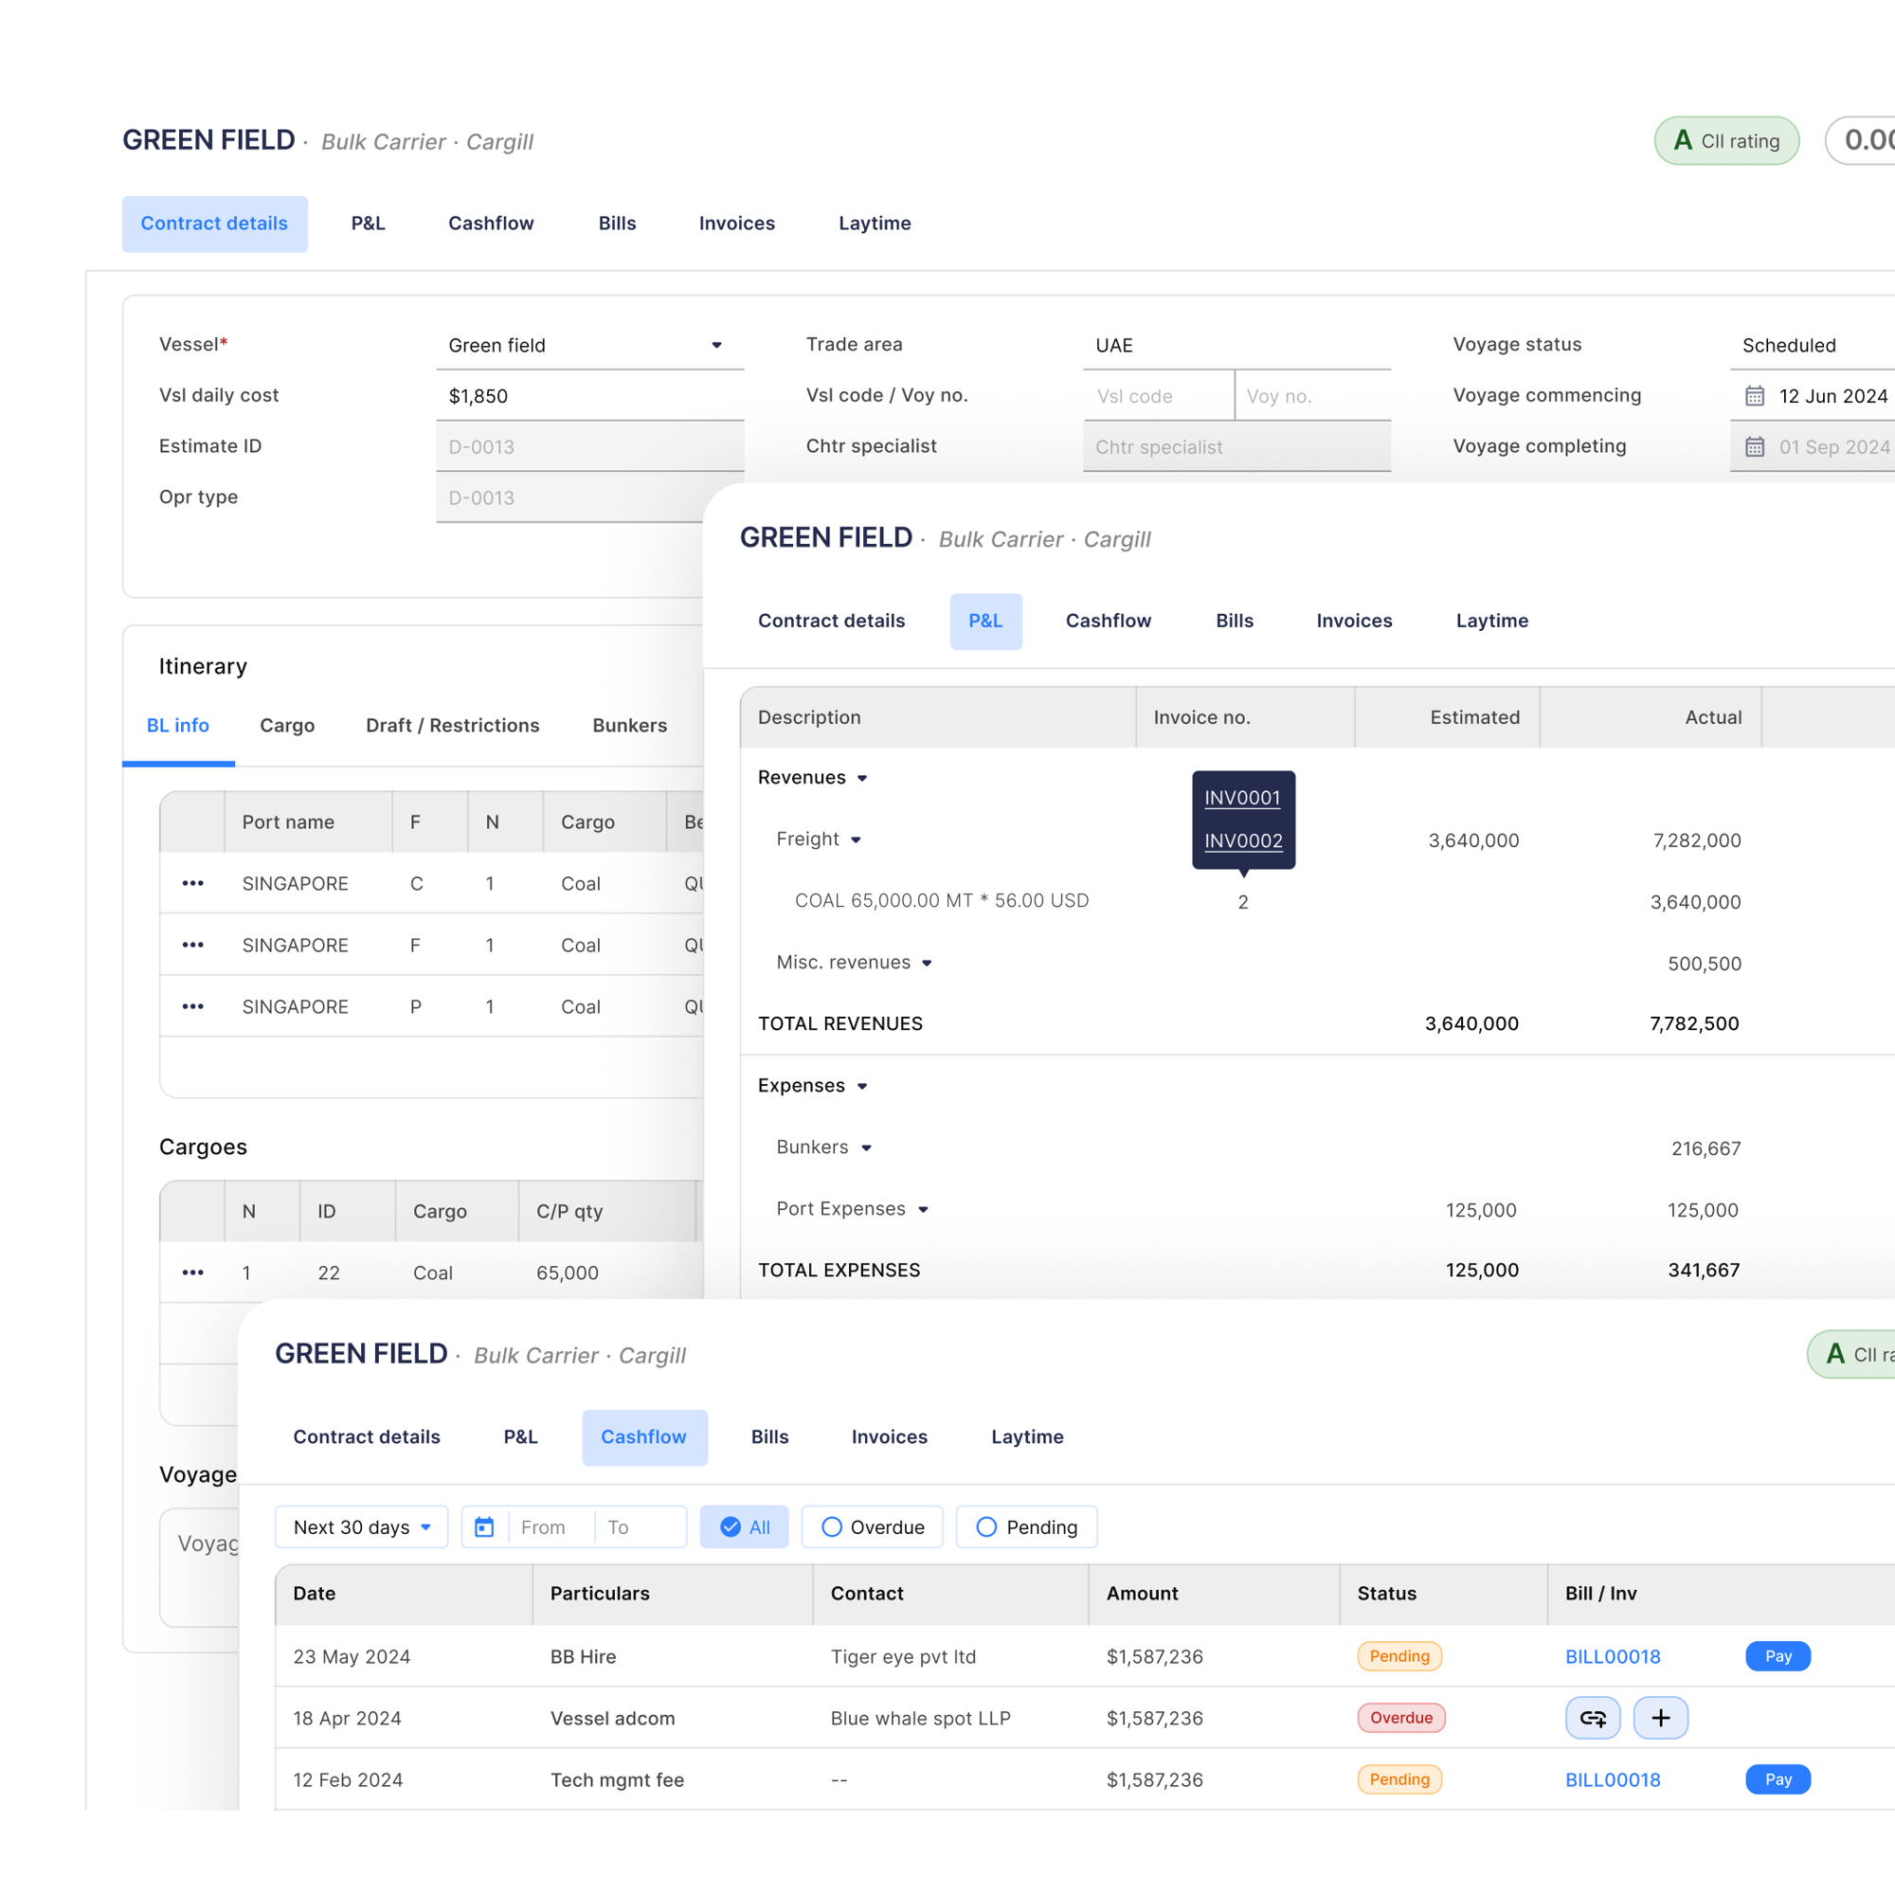Open BILL00018 link on BB Hire row
The height and width of the screenshot is (1895, 1895).
1613,1656
